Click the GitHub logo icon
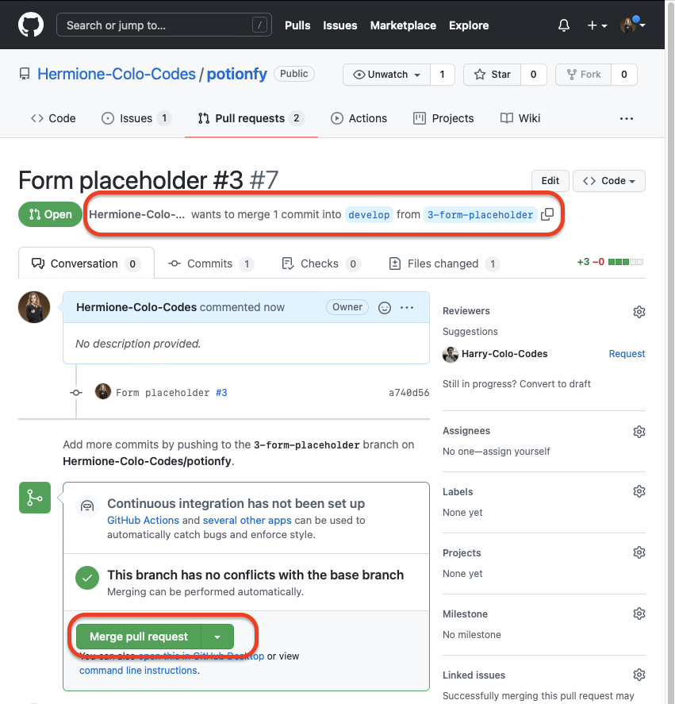The width and height of the screenshot is (675, 704). (x=31, y=25)
